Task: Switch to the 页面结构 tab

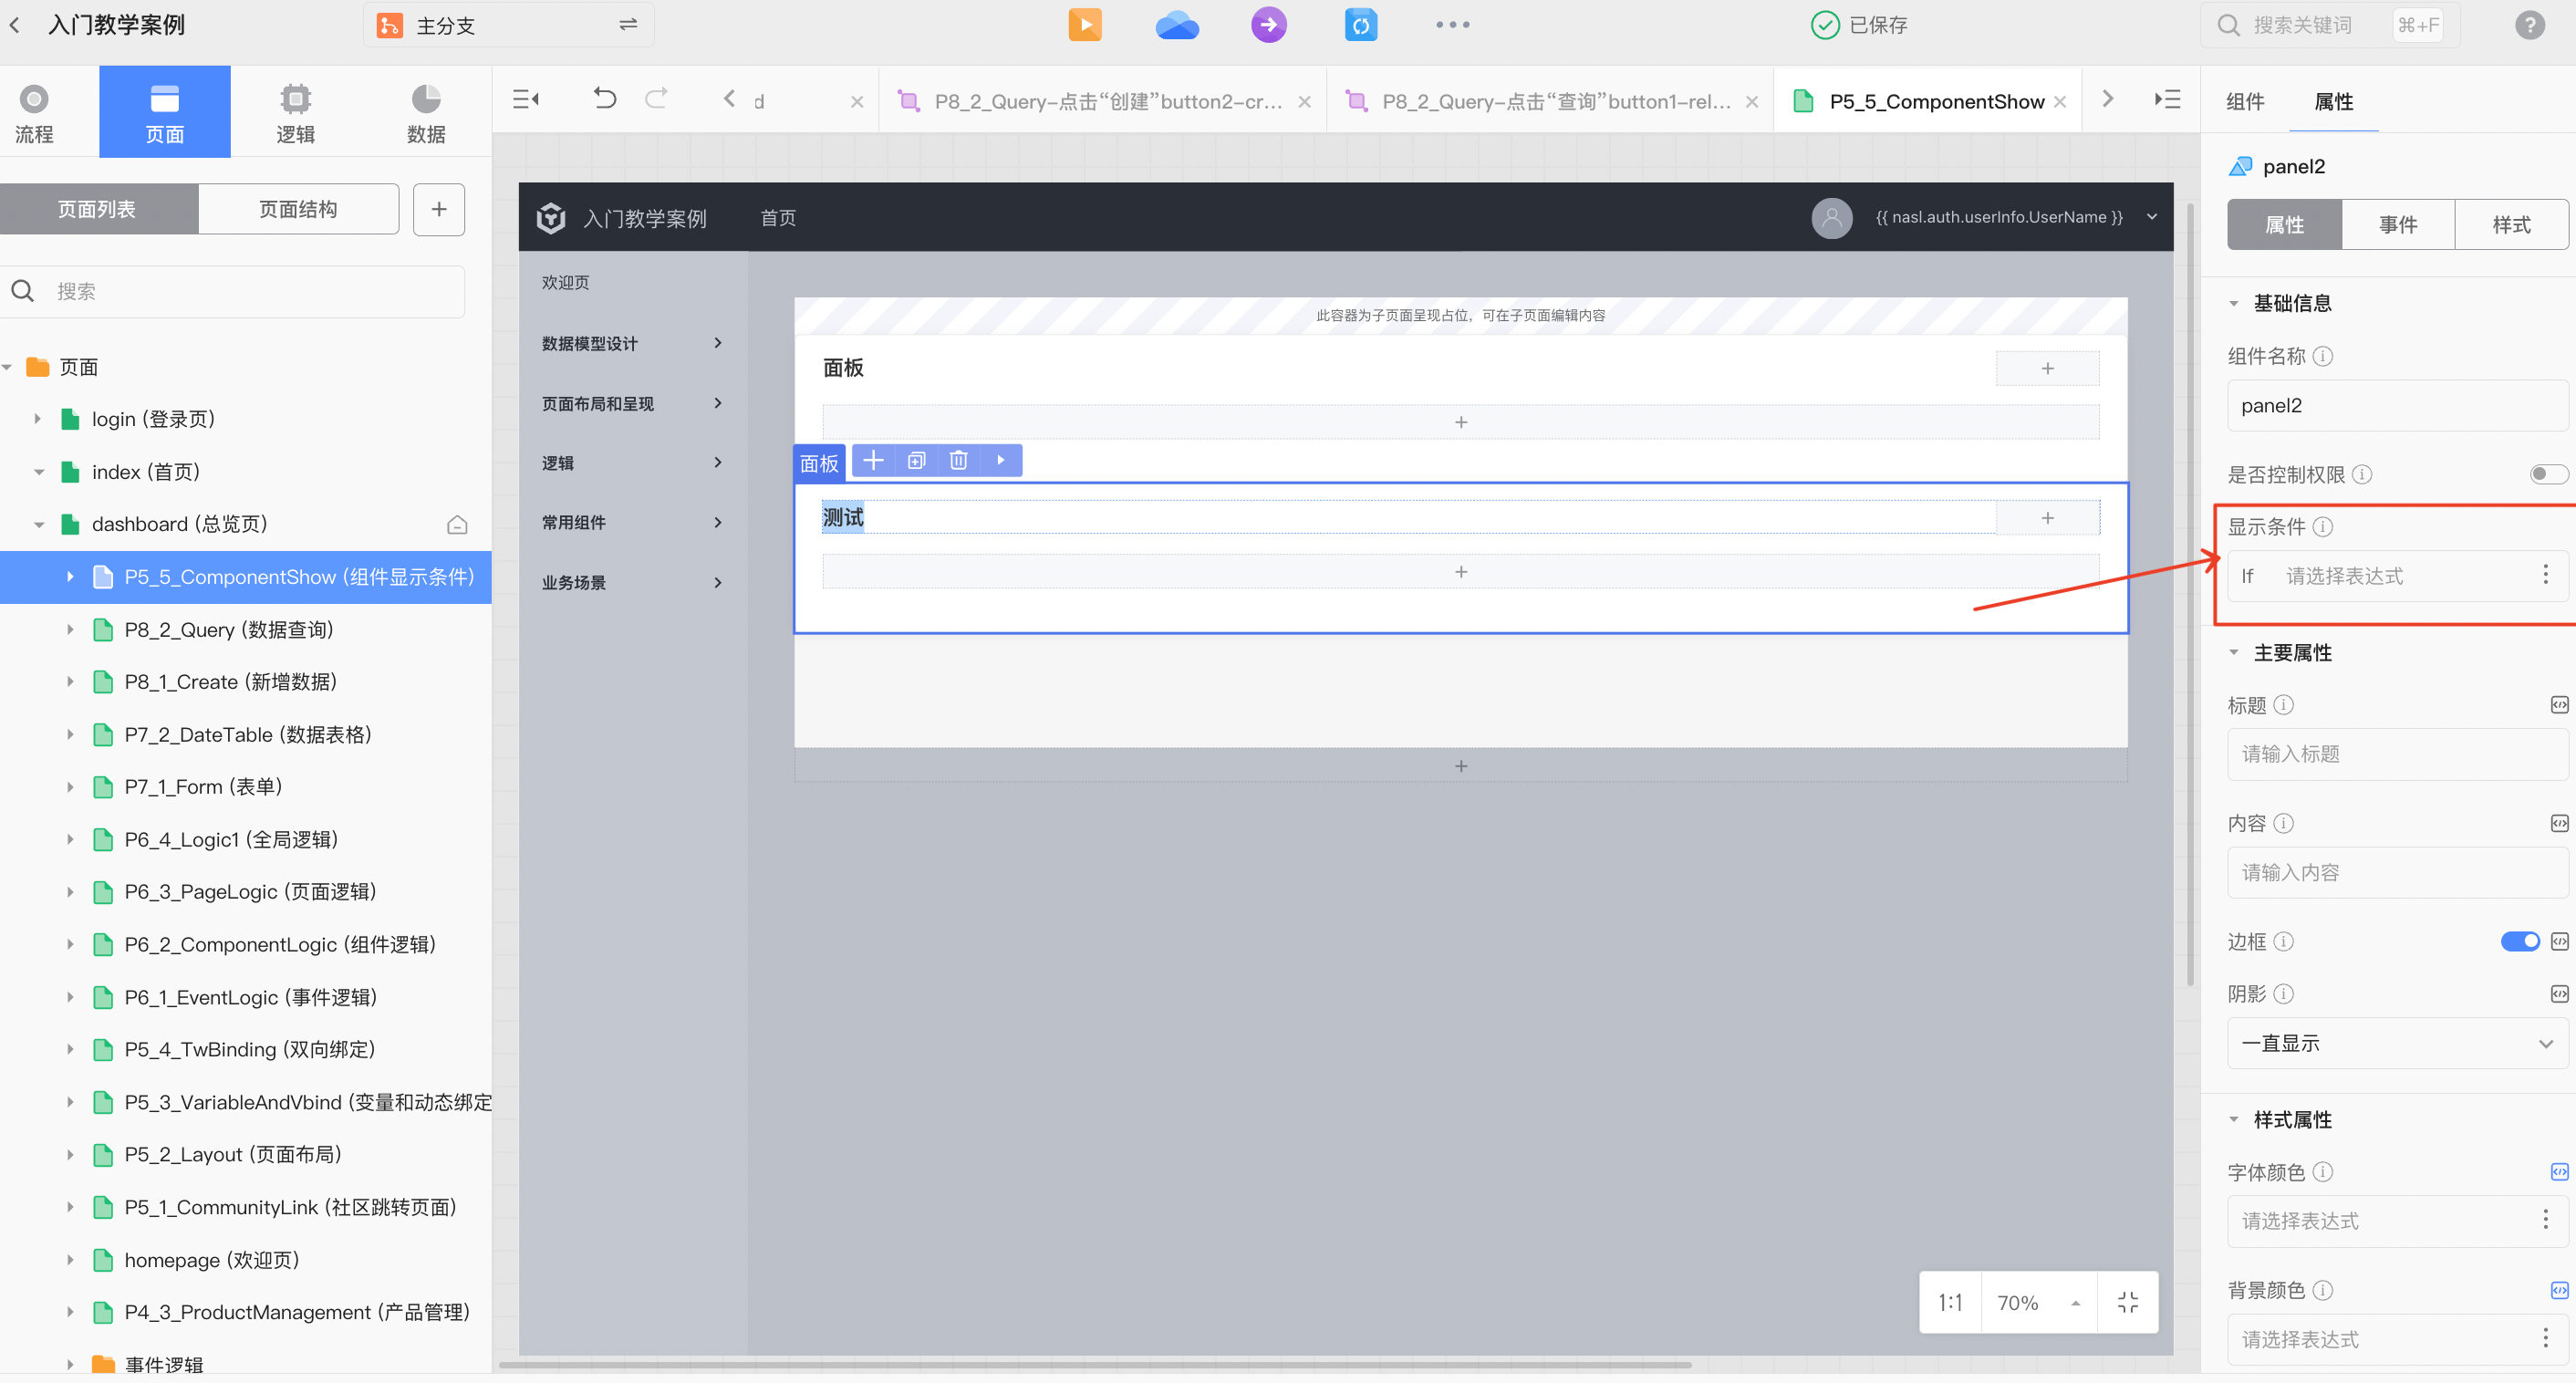Action: (x=298, y=209)
